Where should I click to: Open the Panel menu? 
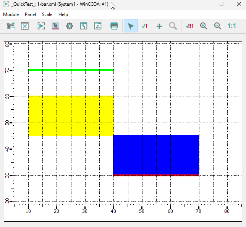click(x=30, y=14)
